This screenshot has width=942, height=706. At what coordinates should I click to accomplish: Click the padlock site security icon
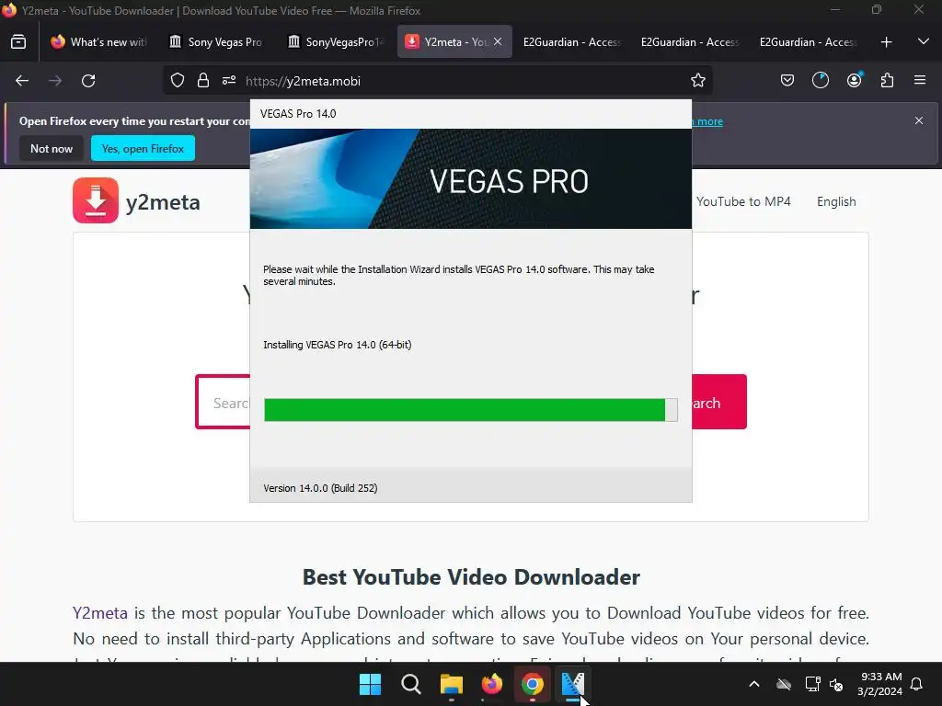[203, 81]
